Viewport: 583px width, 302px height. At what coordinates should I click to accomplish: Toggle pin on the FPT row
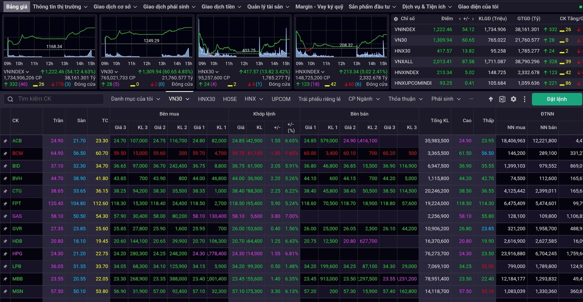click(x=5, y=204)
